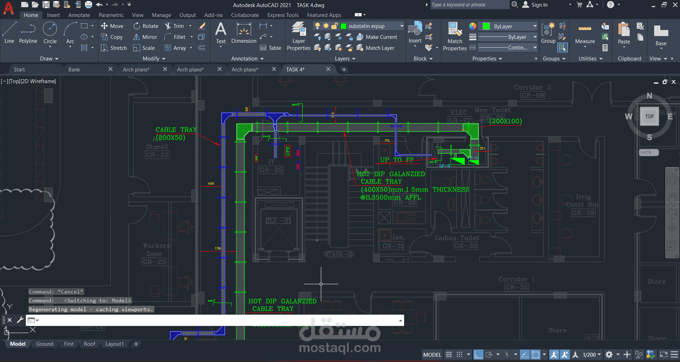The image size is (680, 362).
Task: Click the Scale tool
Action: 144,48
